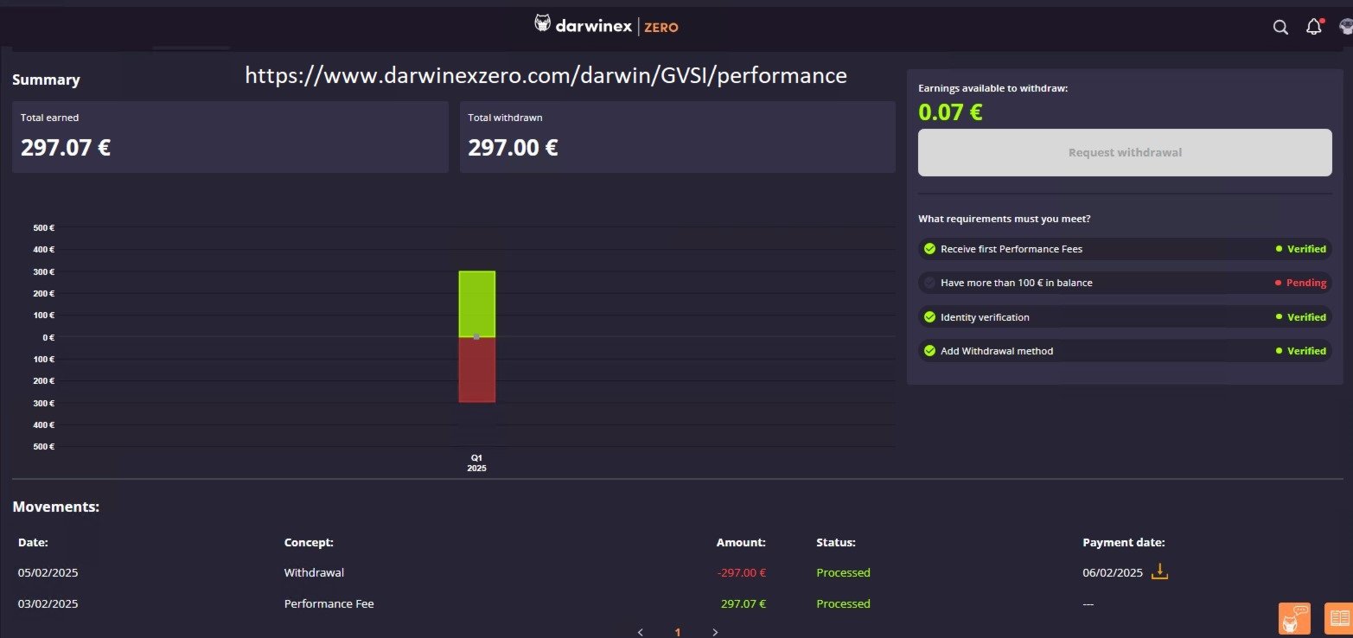The height and width of the screenshot is (638, 1353).
Task: Click the 297.07 € amount in the Performance Fee row
Action: [x=744, y=603]
